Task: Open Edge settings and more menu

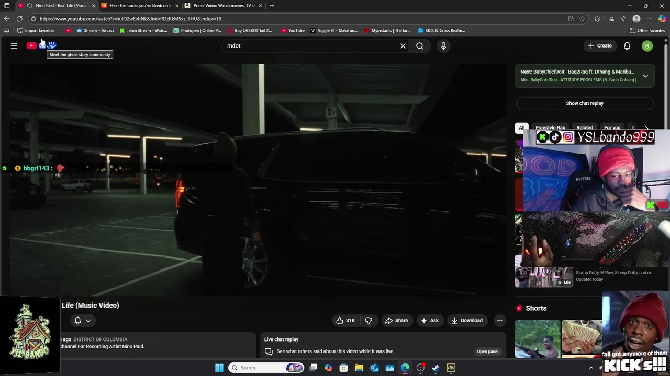Action: click(x=650, y=19)
